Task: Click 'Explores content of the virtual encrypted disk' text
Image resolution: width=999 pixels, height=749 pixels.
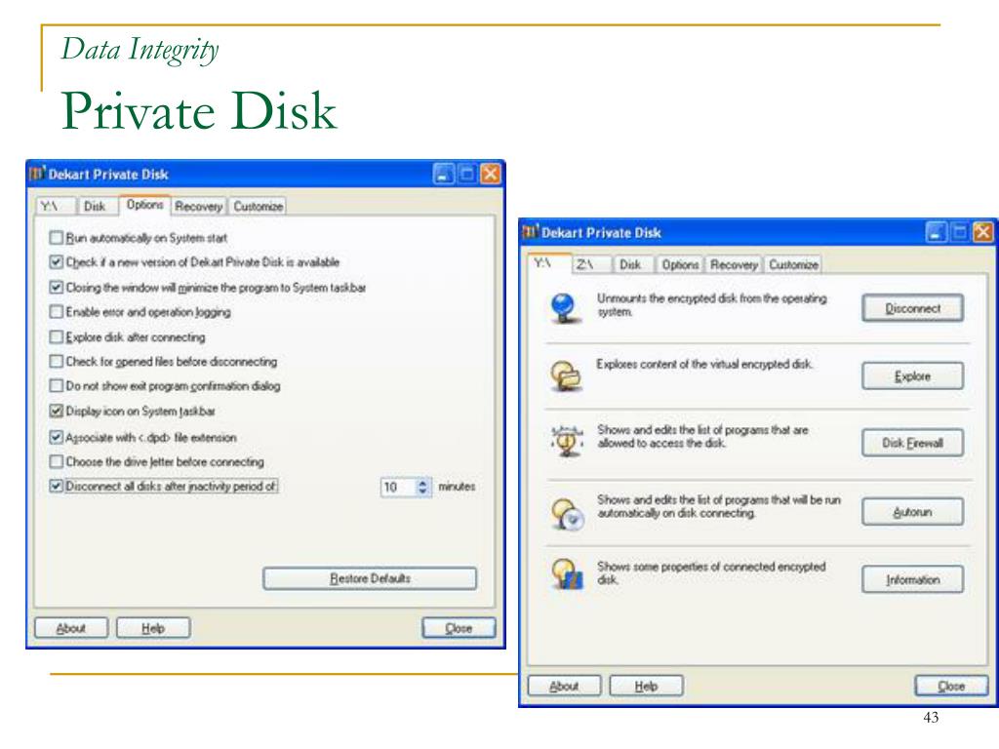Action: click(x=704, y=365)
